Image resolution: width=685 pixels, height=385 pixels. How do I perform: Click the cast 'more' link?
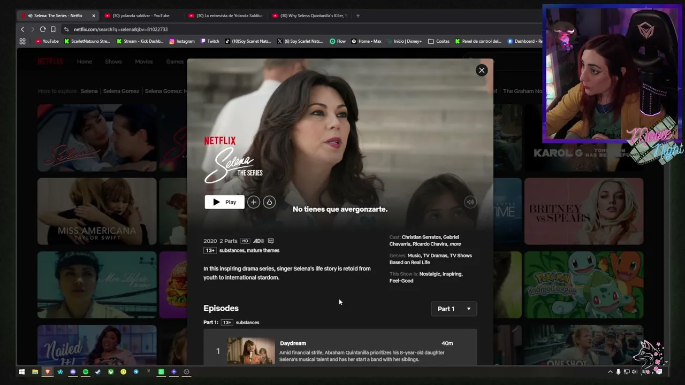(x=455, y=244)
